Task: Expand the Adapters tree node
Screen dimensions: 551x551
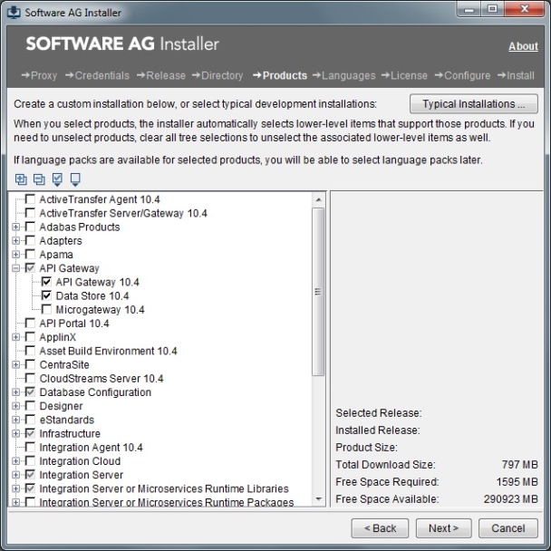Action: (15, 241)
